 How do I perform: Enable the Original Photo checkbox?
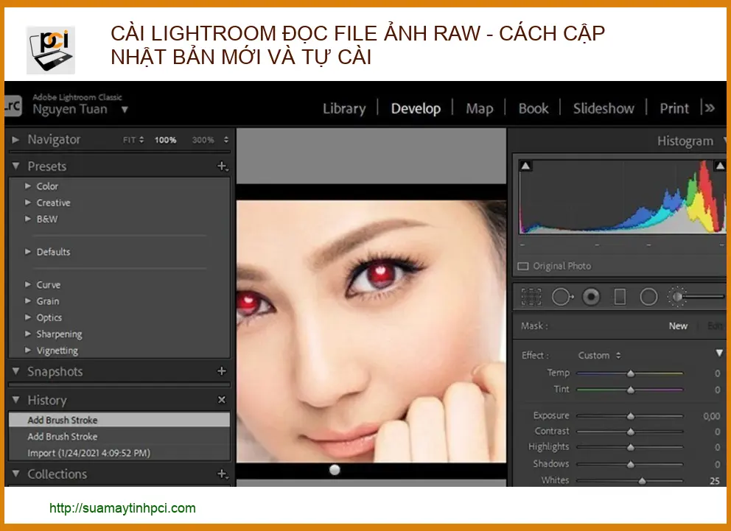(523, 267)
